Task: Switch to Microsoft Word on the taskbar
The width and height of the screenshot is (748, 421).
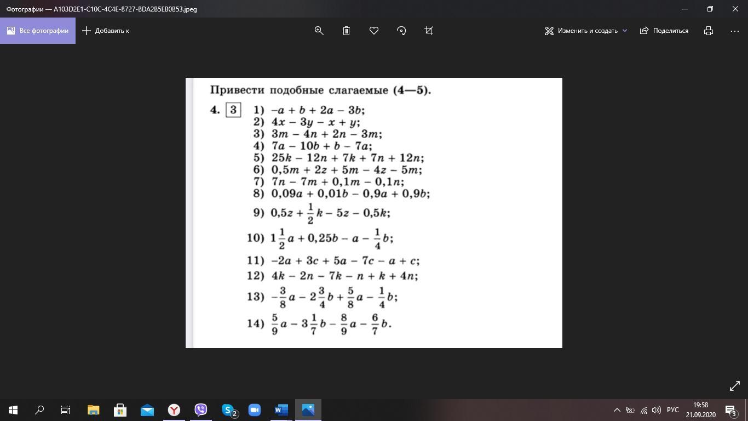Action: 281,410
